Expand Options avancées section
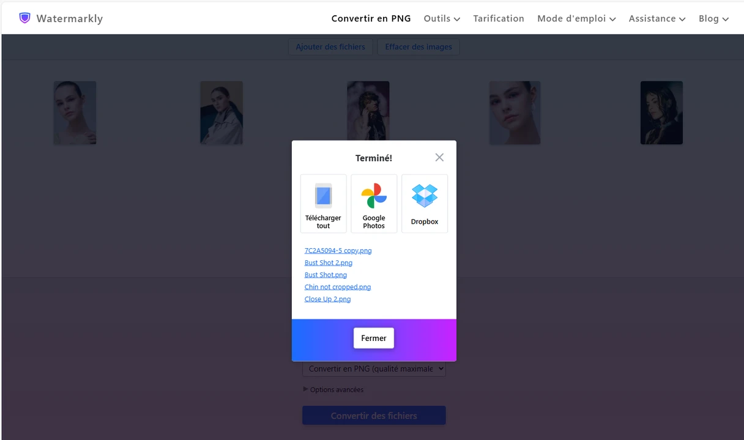744x440 pixels. (x=333, y=389)
